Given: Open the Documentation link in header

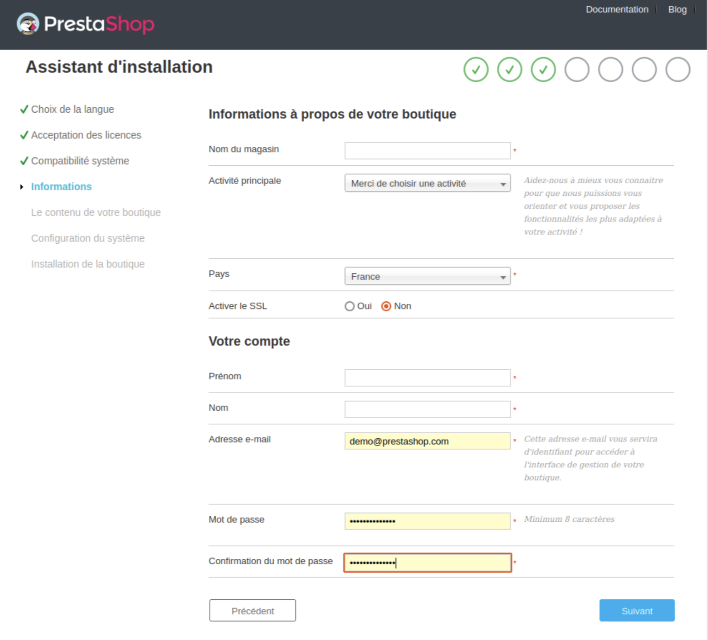Looking at the screenshot, I should click(617, 10).
